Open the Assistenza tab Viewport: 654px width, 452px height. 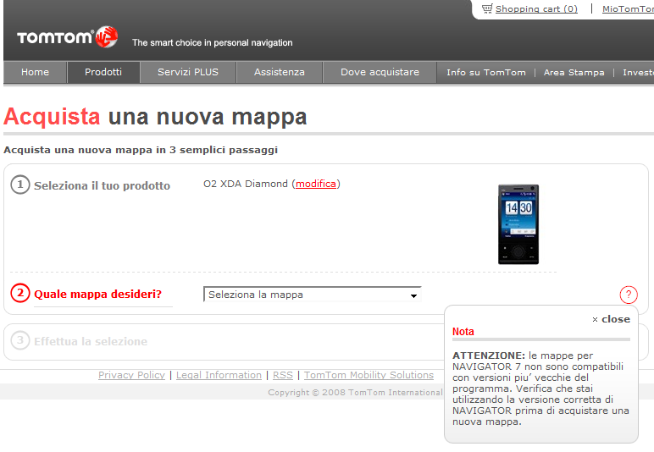[x=280, y=73]
